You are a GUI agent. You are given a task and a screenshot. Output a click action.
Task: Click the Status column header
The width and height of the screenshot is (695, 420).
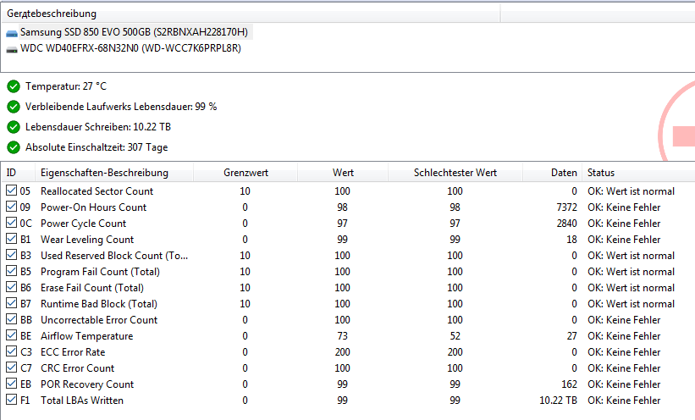coord(638,173)
